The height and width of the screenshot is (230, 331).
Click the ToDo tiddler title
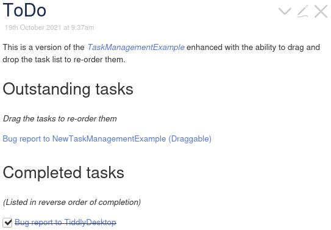(x=24, y=10)
